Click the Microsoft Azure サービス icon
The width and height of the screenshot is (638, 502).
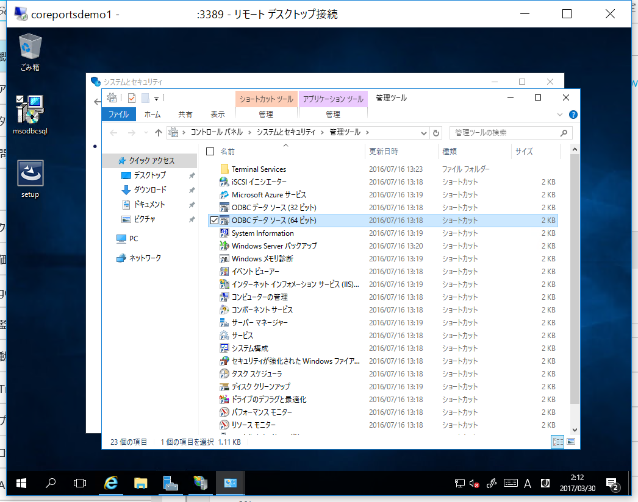[x=224, y=195]
